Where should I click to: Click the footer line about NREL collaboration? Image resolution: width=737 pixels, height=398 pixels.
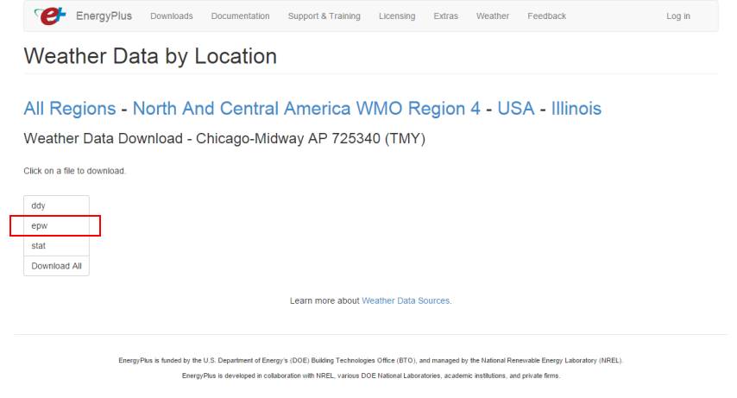point(371,376)
